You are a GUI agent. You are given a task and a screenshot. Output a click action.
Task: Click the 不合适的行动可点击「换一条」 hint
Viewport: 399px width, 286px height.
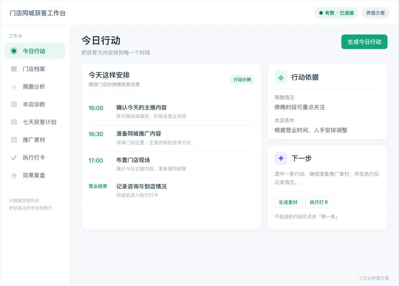306,217
